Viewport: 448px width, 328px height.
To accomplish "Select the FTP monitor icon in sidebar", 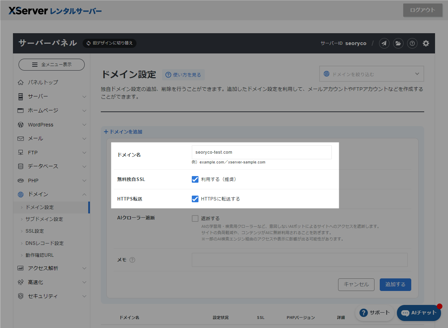I will click(21, 152).
